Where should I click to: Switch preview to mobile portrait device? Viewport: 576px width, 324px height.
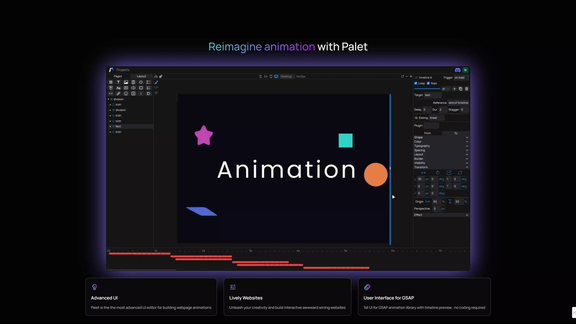(260, 77)
